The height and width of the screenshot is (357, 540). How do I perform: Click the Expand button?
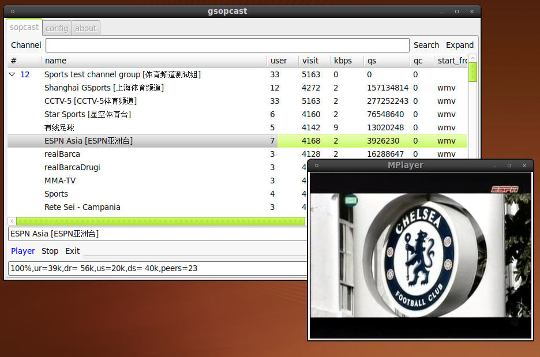(x=460, y=45)
